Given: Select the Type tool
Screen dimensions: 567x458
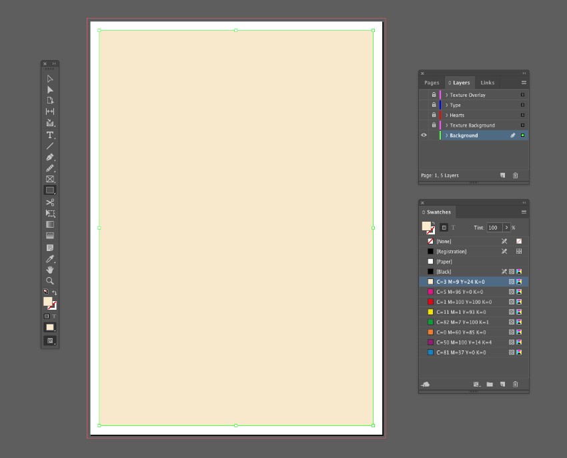Looking at the screenshot, I should coord(49,134).
